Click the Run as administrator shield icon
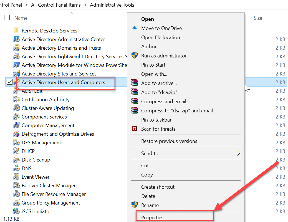The image size is (288, 222). (x=135, y=55)
